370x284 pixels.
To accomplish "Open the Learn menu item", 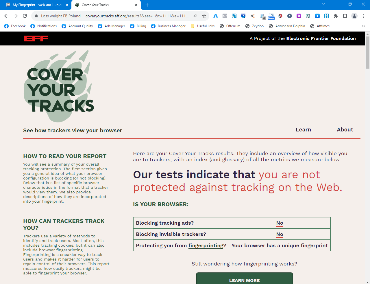I will click(x=303, y=130).
